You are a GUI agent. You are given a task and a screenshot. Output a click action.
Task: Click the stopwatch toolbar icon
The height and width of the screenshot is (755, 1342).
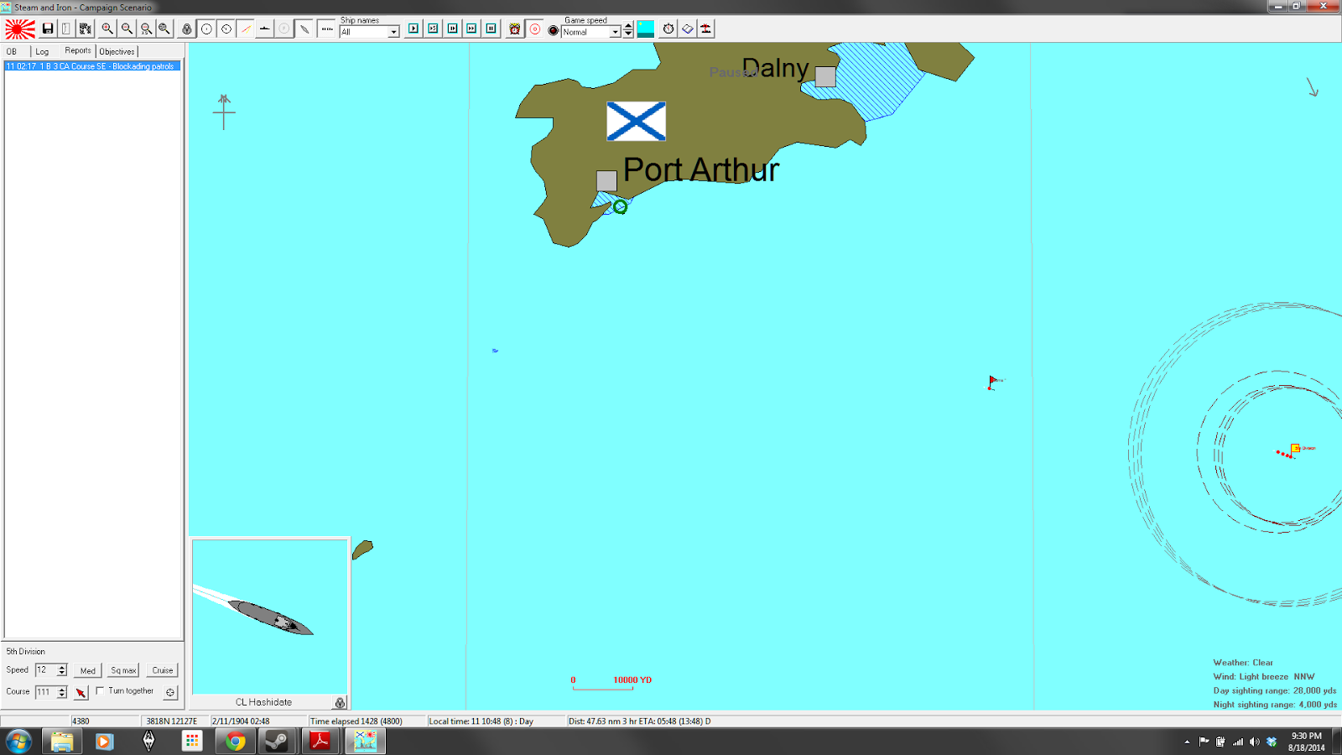pos(668,29)
